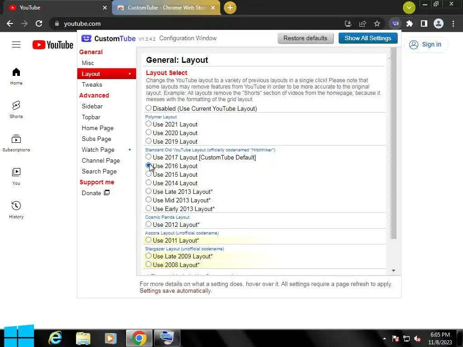Click the share page icon
This screenshot has height=347, width=463.
click(x=363, y=23)
